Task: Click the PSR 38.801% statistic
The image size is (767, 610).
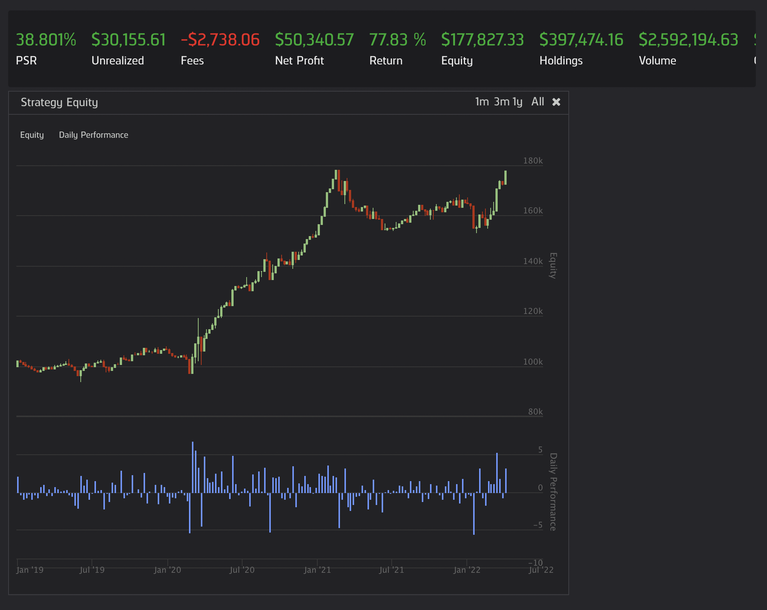Action: click(46, 40)
